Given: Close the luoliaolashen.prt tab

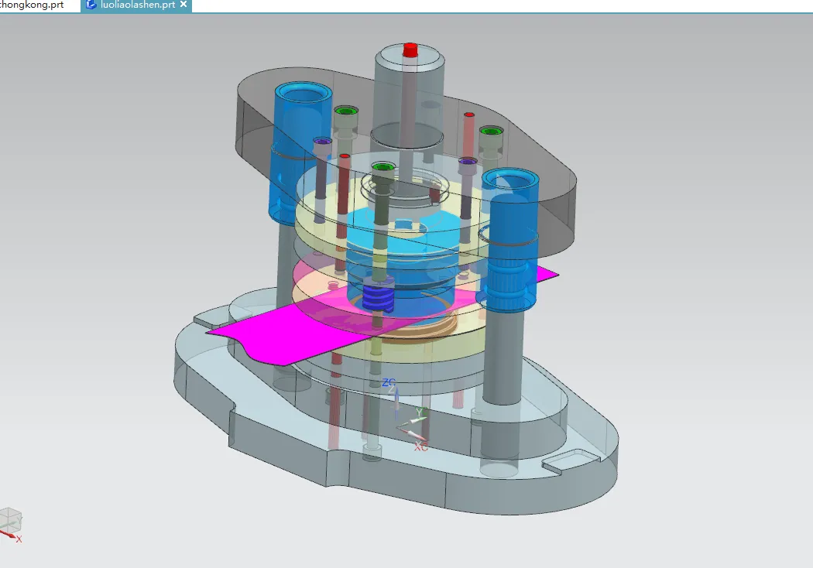Looking at the screenshot, I should 184,4.
